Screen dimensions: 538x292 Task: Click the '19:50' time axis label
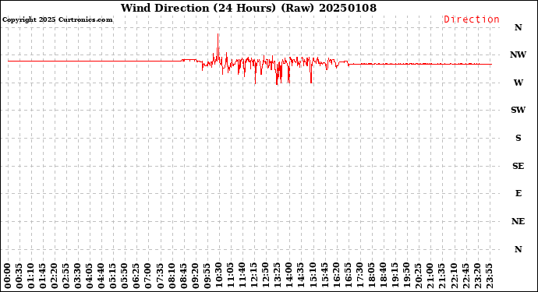tap(406, 276)
